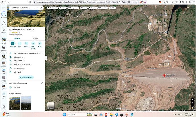Click the red Chimney Hollow Reservoir map pin
The image size is (196, 117).
pos(164,76)
